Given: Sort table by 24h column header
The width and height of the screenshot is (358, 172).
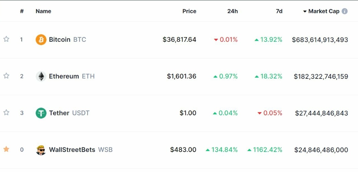Looking at the screenshot, I should pos(233,11).
